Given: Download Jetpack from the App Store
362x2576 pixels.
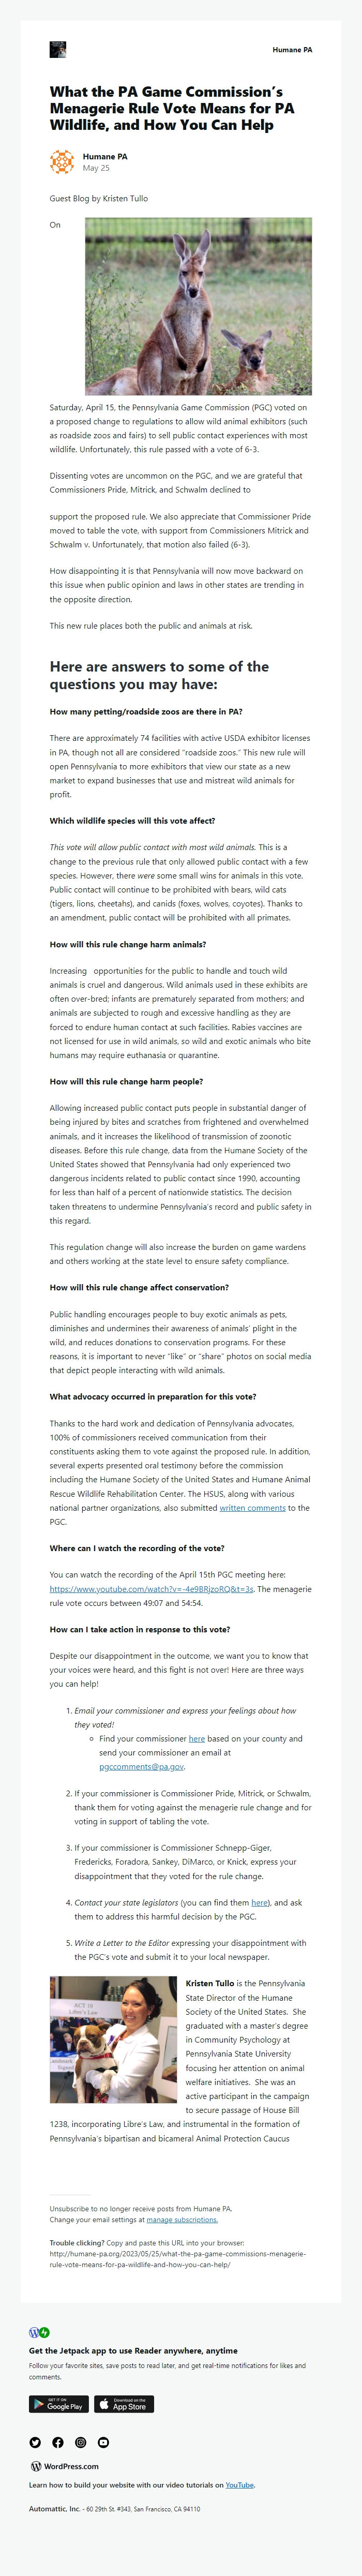Looking at the screenshot, I should [x=125, y=2404].
